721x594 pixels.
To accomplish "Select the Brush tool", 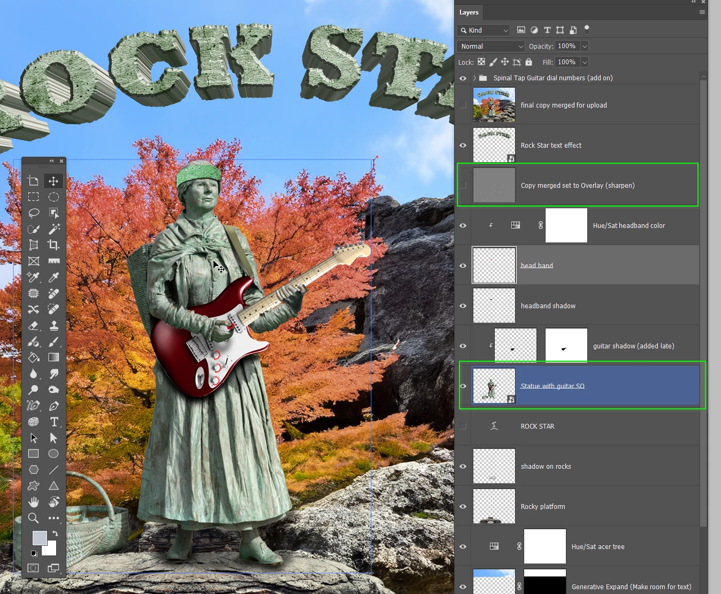I will click(53, 341).
